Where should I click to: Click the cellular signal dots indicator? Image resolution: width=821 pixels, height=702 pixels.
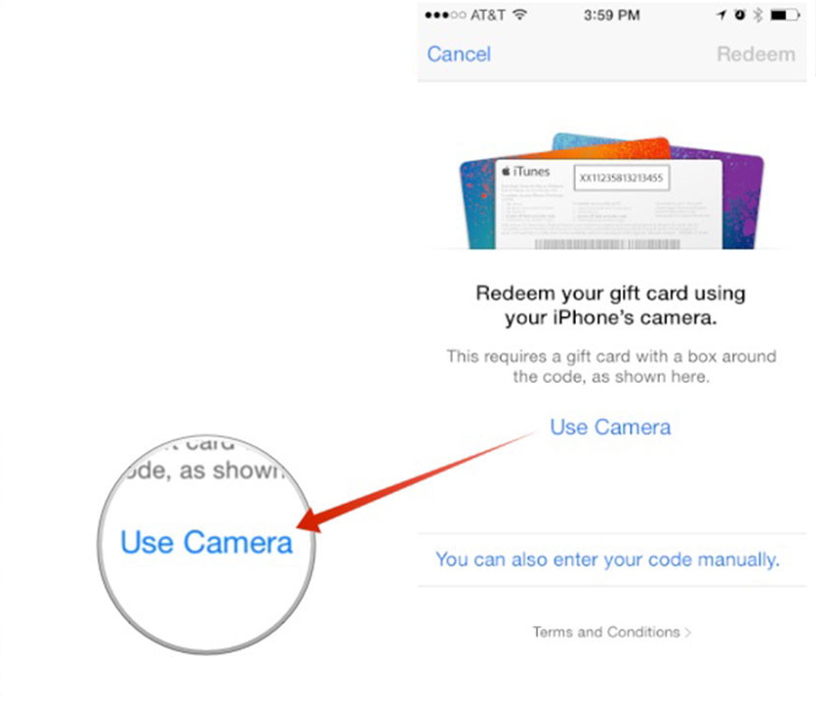tap(445, 16)
